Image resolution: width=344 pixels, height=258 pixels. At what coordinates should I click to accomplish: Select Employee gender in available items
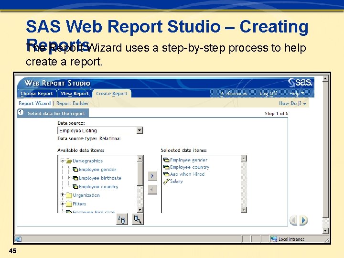(x=97, y=169)
